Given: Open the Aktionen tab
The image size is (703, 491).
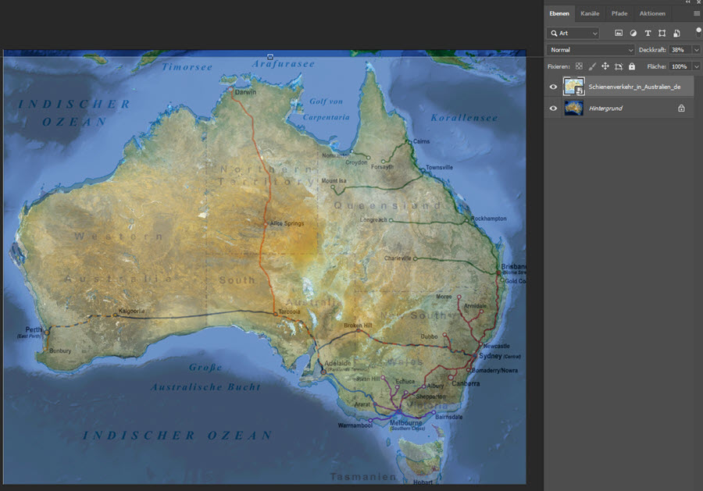Looking at the screenshot, I should click(x=652, y=13).
